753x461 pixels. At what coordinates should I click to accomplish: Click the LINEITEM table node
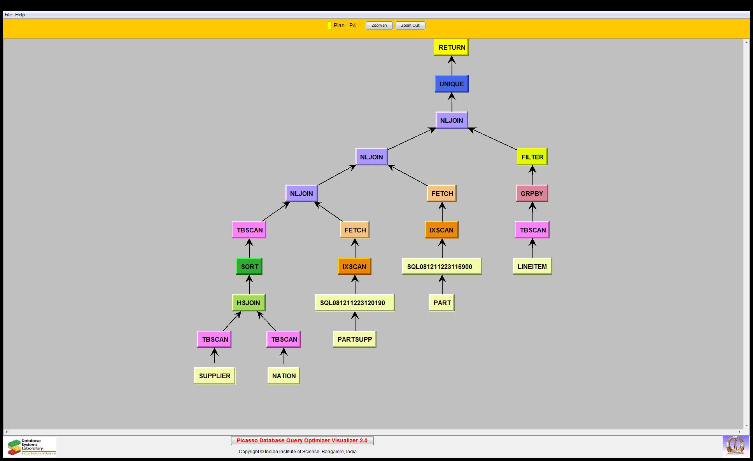pos(532,267)
